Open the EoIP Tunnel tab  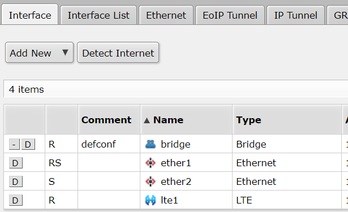pos(230,15)
